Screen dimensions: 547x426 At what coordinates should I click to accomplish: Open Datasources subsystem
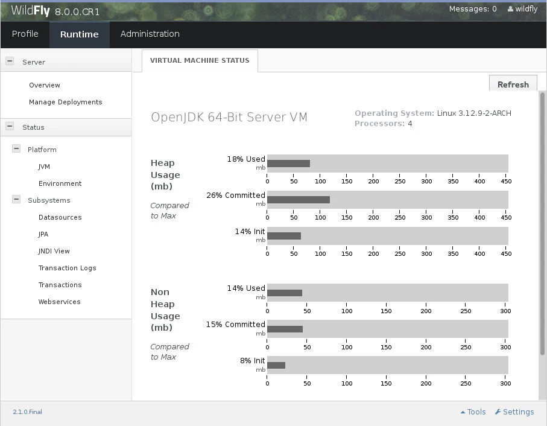pyautogui.click(x=60, y=217)
